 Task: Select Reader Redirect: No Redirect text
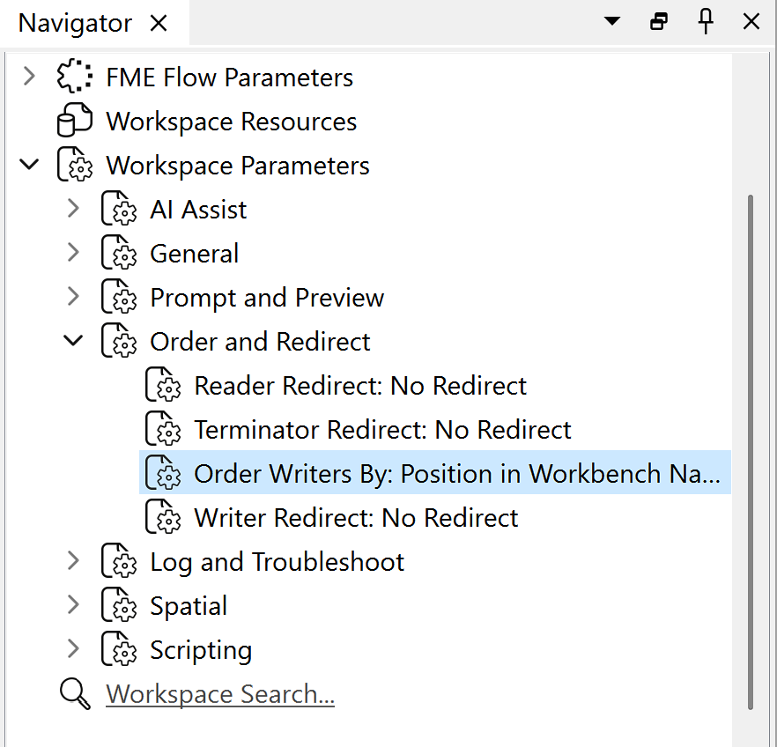(x=360, y=386)
